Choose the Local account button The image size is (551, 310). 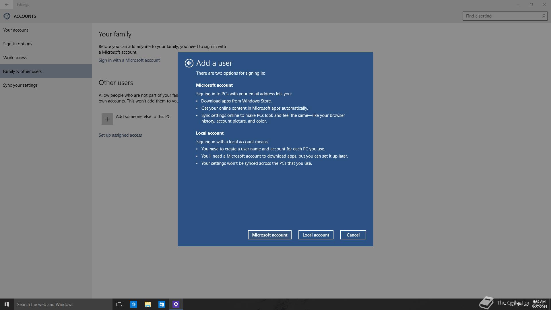pos(316,235)
